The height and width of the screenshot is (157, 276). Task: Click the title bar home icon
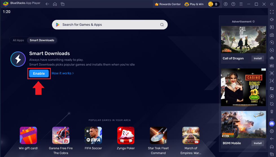tap(55, 4)
